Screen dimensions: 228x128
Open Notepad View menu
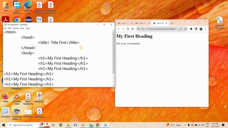(22, 28)
